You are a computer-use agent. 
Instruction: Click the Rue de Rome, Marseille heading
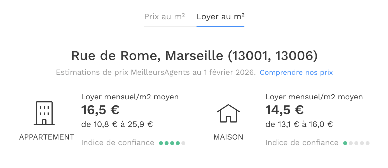tap(194, 56)
